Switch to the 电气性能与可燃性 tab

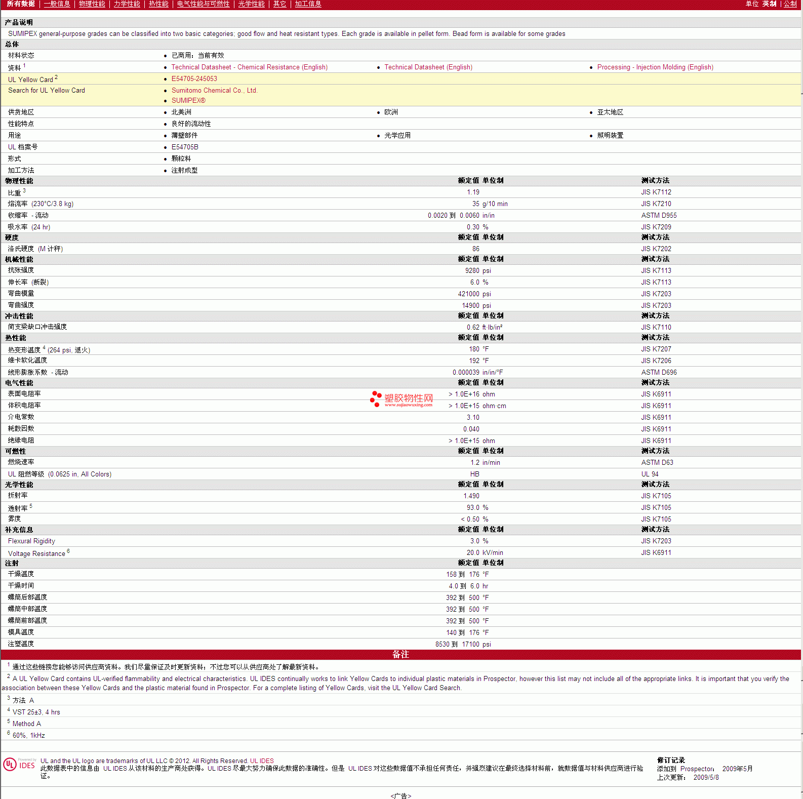203,4
